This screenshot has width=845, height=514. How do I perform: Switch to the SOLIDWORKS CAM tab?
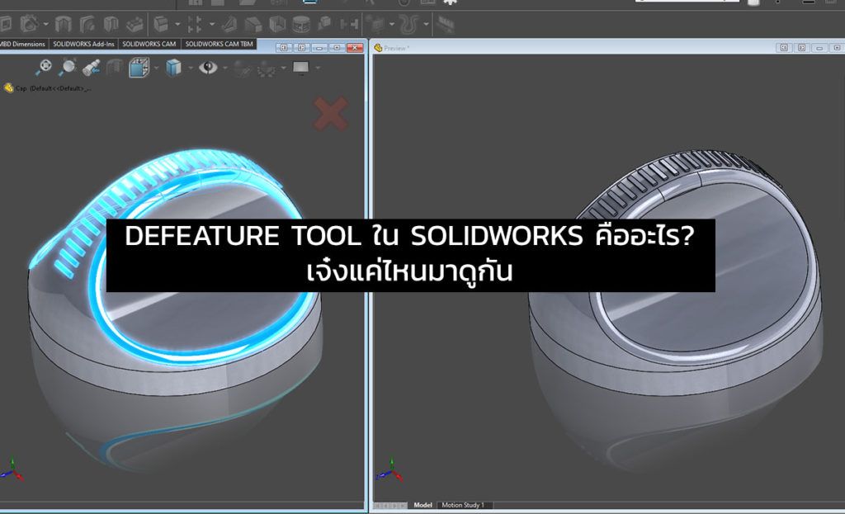pyautogui.click(x=149, y=45)
